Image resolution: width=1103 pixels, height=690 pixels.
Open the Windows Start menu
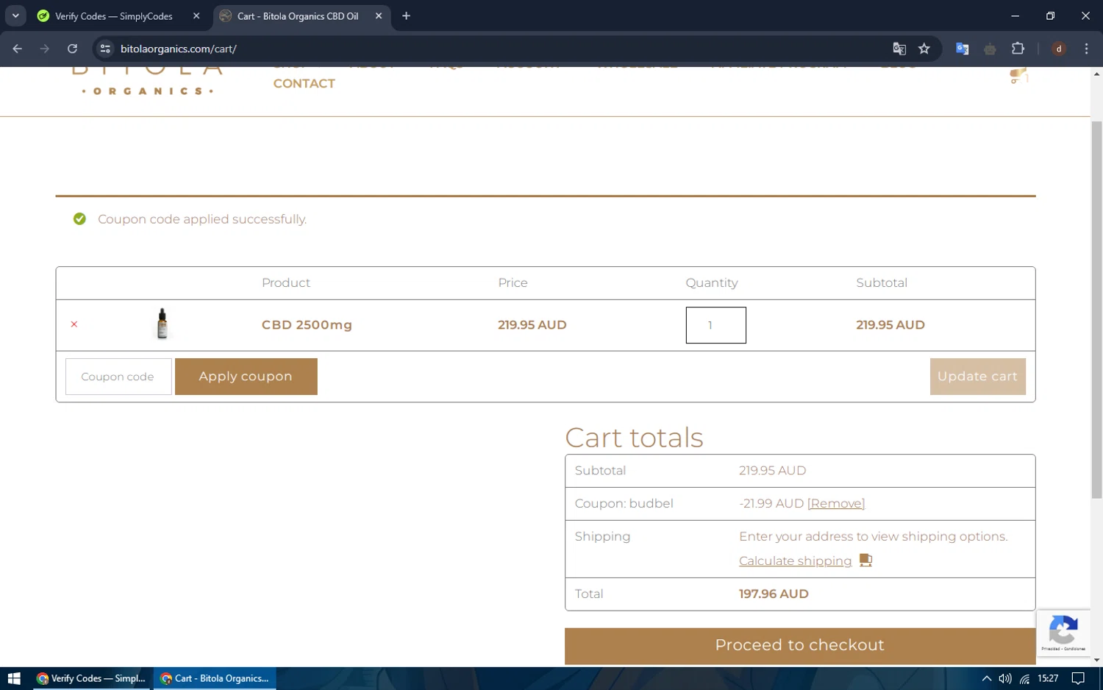click(14, 678)
